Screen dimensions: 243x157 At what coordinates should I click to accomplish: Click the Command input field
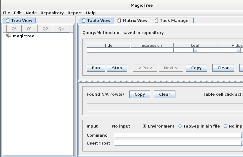coord(178,135)
